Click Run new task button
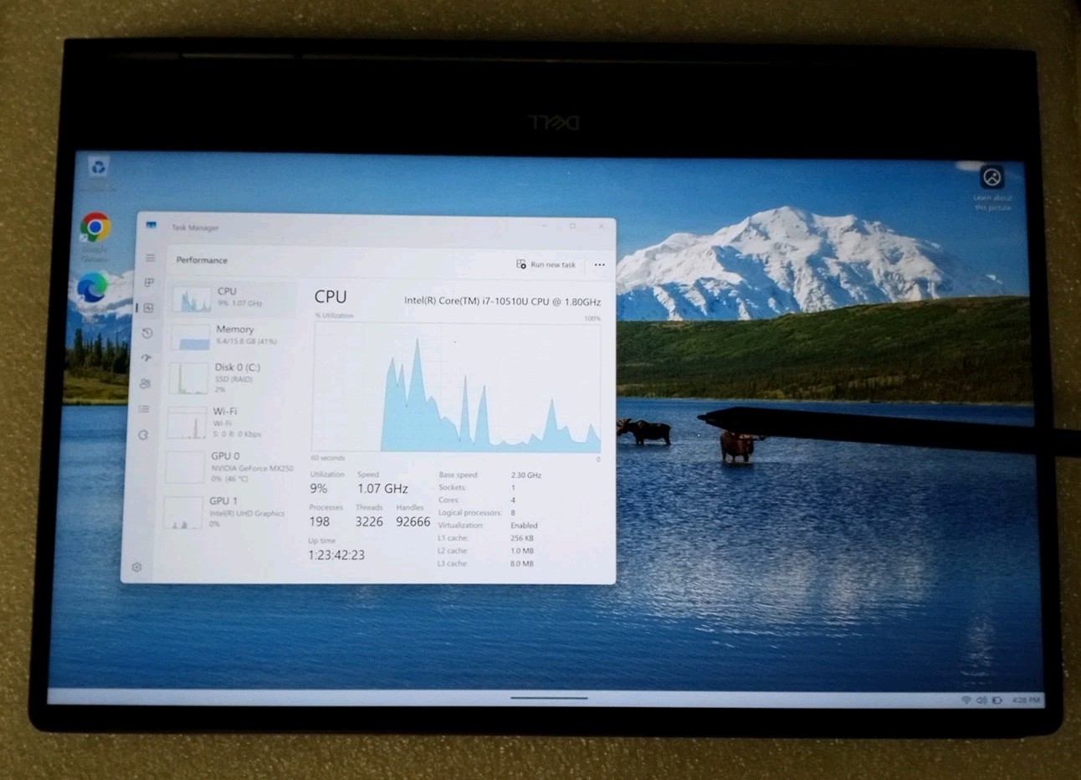 pos(546,264)
